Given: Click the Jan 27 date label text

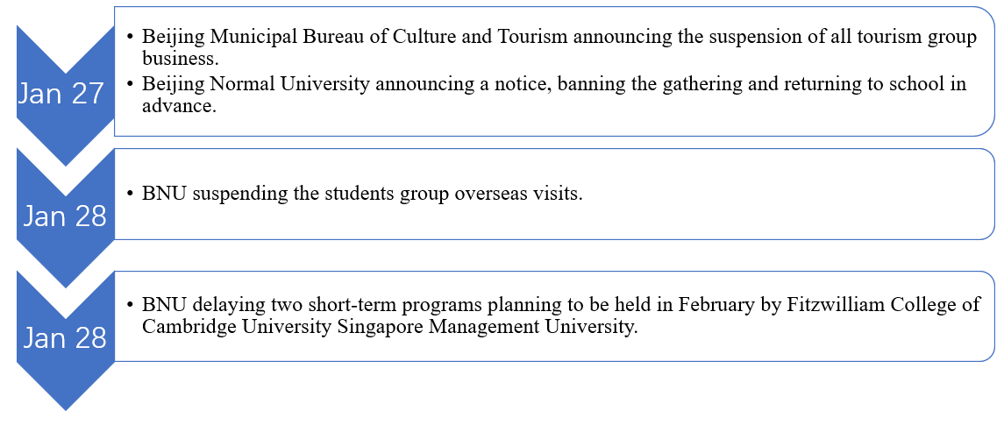Looking at the screenshot, I should tap(61, 94).
